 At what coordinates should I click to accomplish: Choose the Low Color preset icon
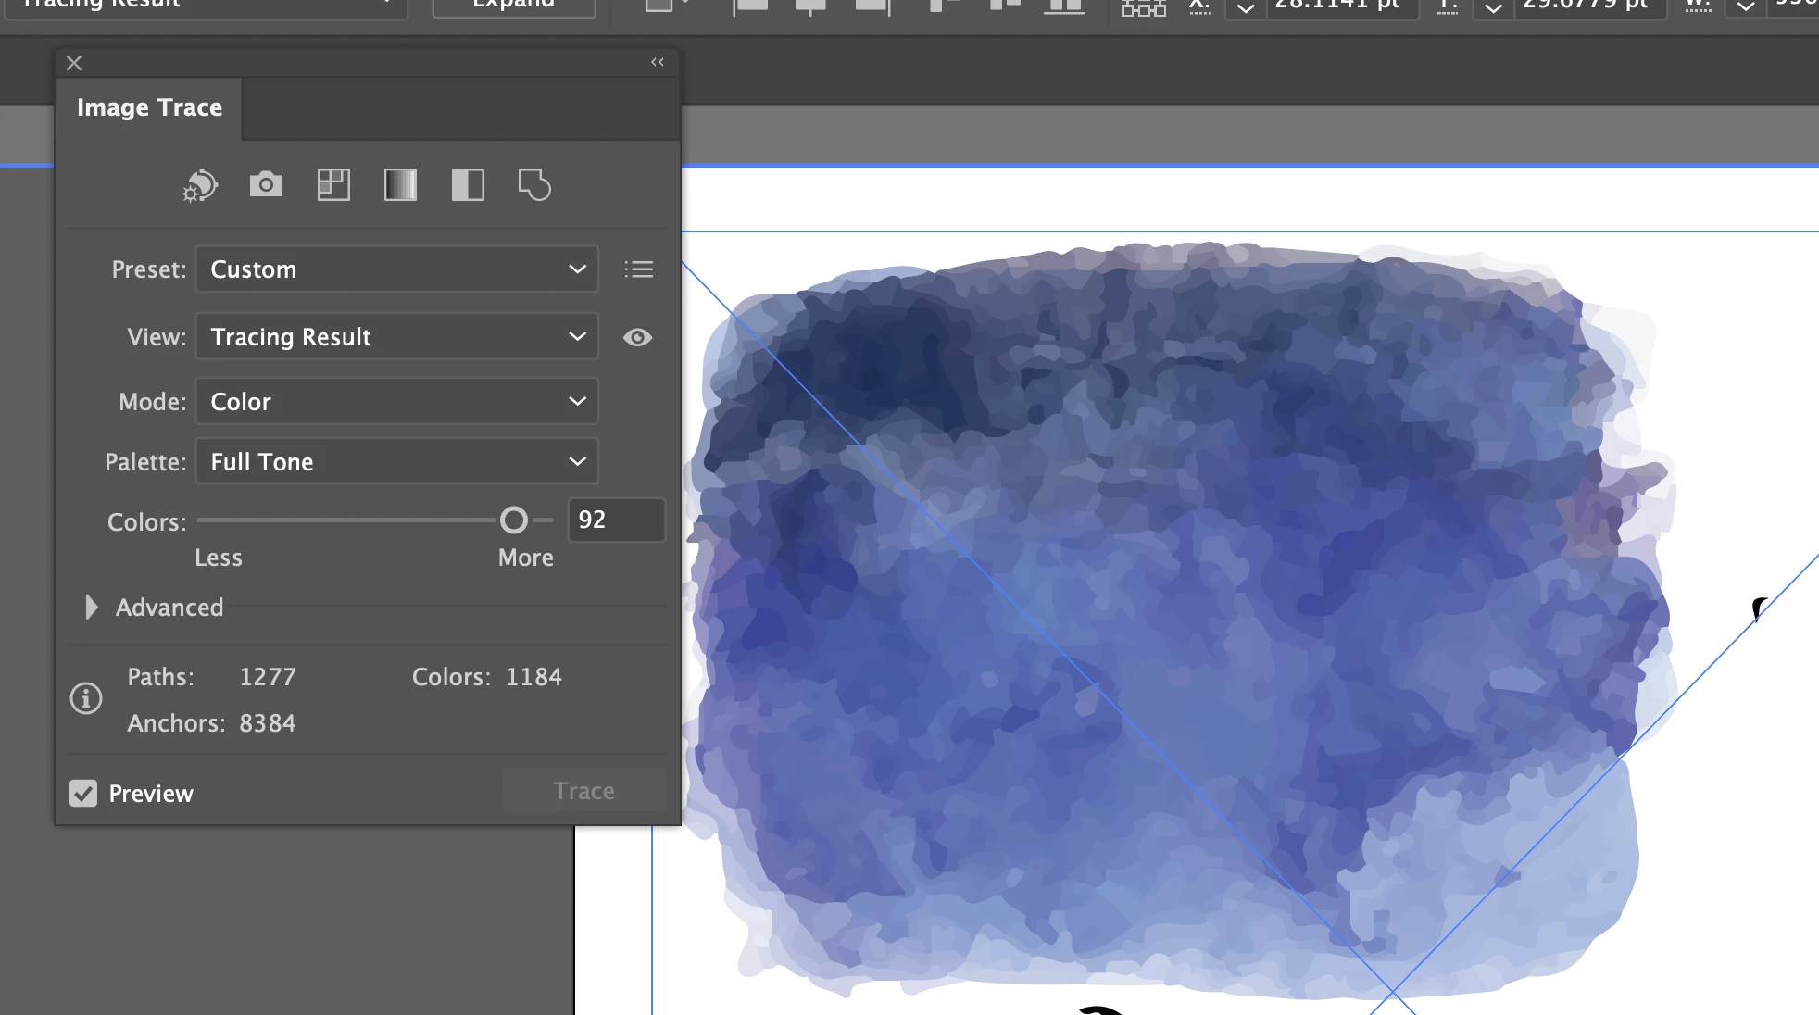[x=333, y=185]
